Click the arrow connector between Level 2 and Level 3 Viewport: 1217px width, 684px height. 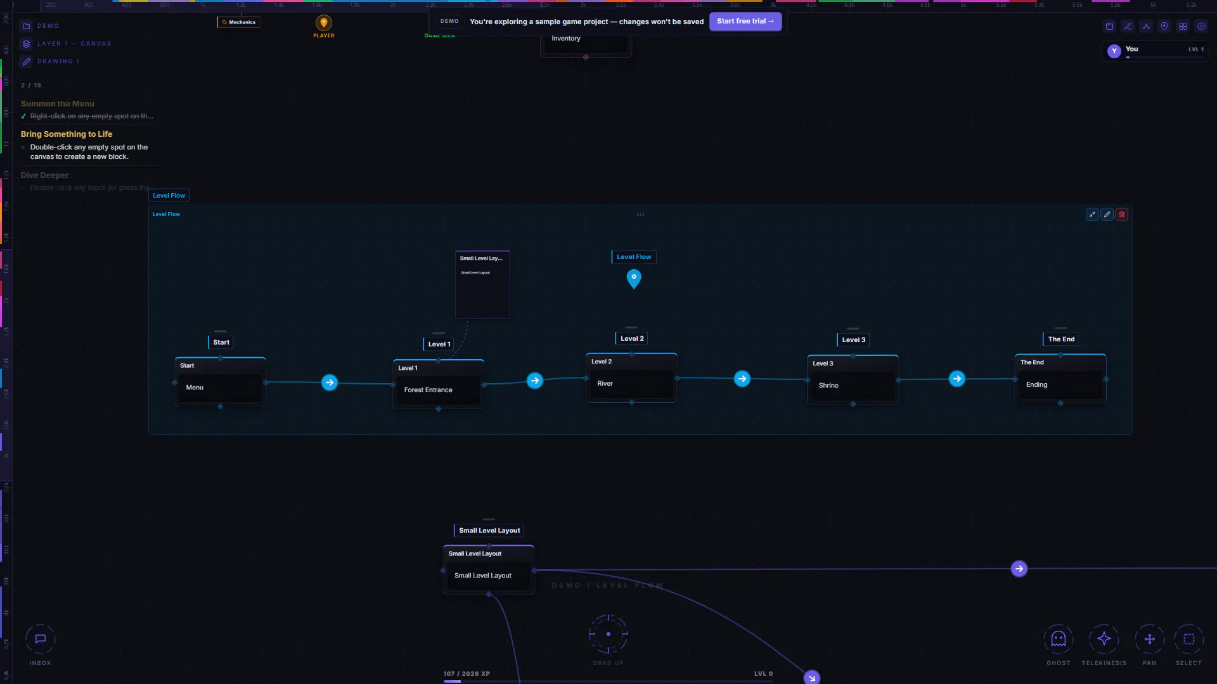pyautogui.click(x=742, y=379)
